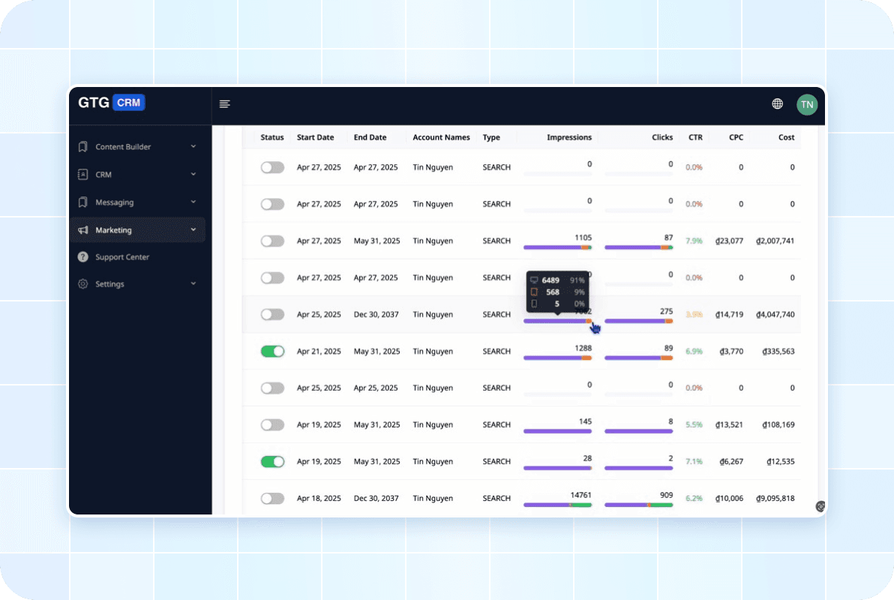
Task: Sort by the Clicks column header
Action: coord(662,137)
